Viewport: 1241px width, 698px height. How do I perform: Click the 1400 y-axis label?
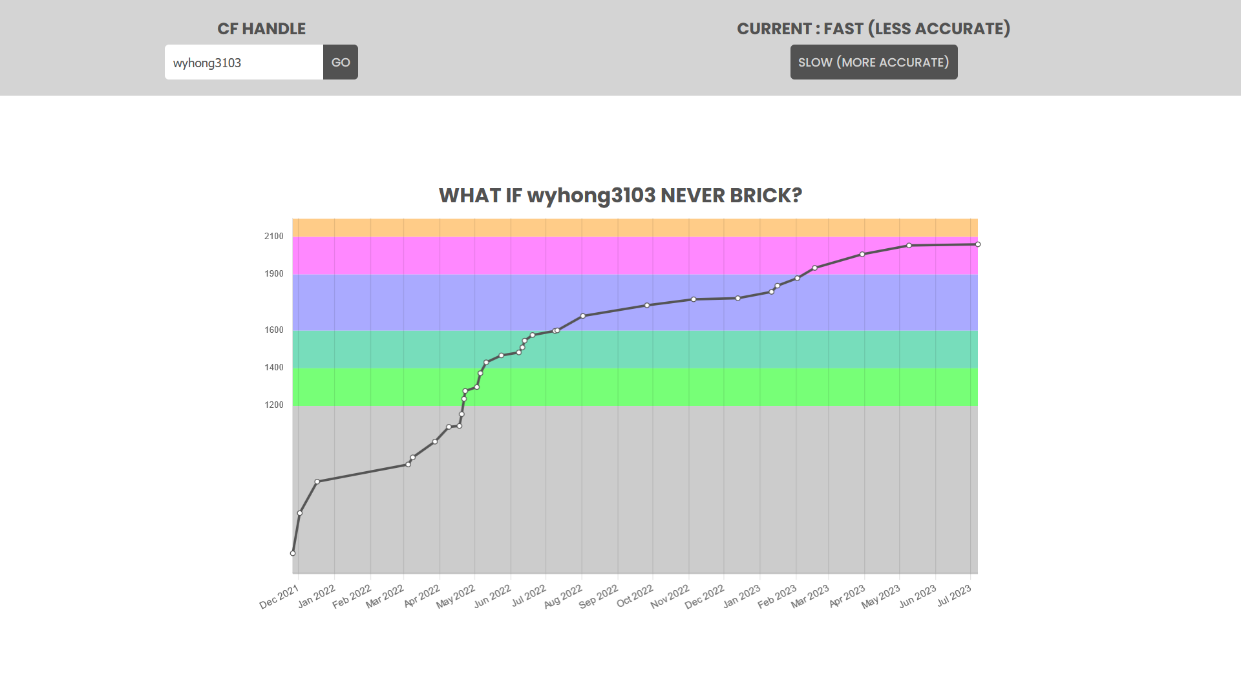(x=274, y=368)
